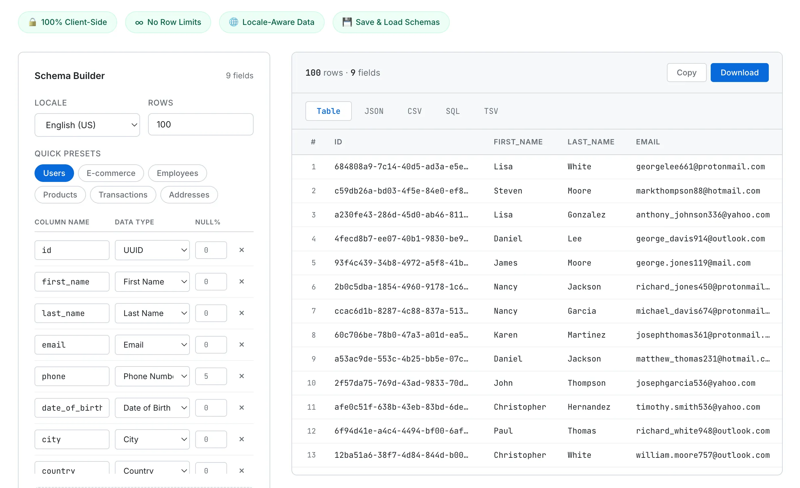
Task: Open the Locale dropdown showing English (US)
Action: tap(87, 125)
